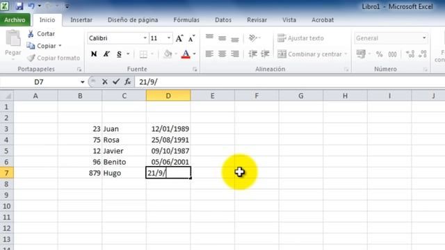Align text to top of cell

point(209,37)
